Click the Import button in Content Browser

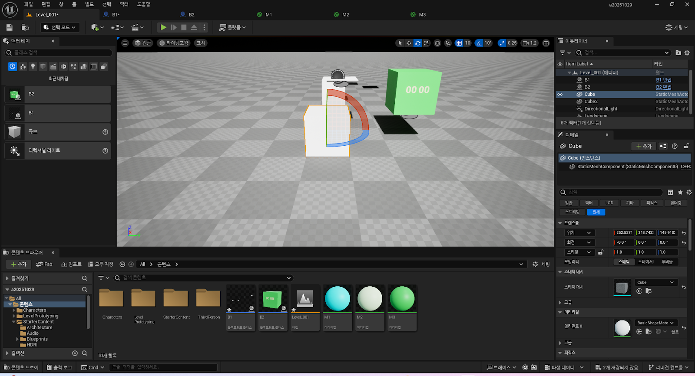point(72,264)
